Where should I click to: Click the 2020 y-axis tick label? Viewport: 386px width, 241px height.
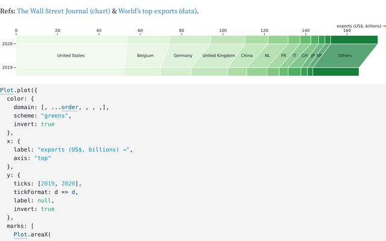click(7, 44)
